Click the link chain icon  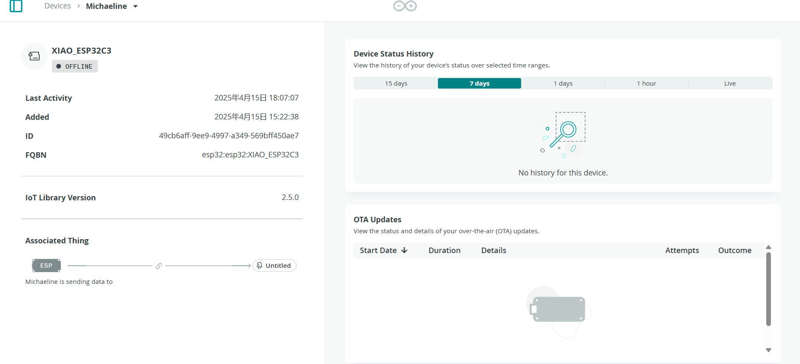tap(159, 266)
